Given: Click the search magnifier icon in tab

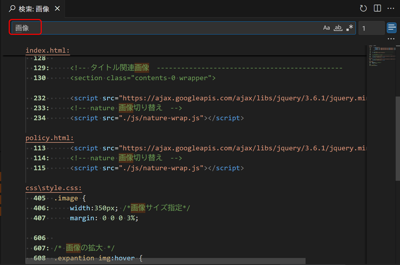Looking at the screenshot, I should click(x=12, y=9).
